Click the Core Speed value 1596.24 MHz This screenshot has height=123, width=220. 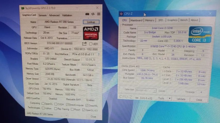pos(148,70)
